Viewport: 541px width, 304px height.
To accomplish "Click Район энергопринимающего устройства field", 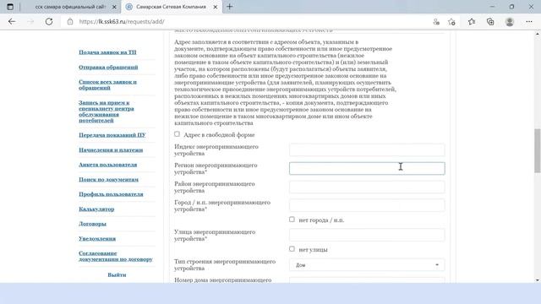I will tap(367, 187).
